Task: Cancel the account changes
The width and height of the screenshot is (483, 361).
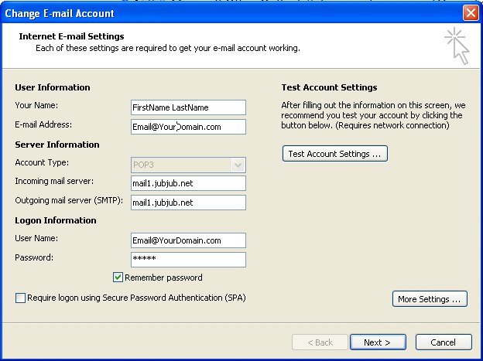Action: coord(444,342)
